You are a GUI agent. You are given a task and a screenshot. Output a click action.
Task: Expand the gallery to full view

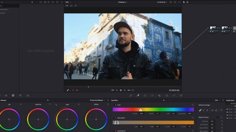(x=58, y=2)
